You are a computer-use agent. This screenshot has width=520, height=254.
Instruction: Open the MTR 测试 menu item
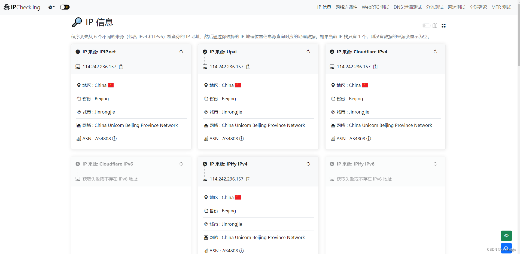click(x=501, y=7)
